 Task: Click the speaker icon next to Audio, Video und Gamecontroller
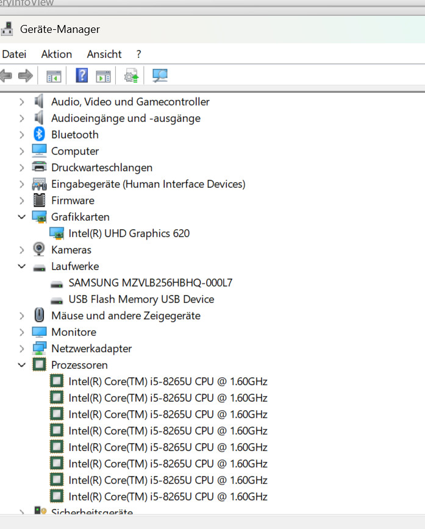click(x=39, y=101)
